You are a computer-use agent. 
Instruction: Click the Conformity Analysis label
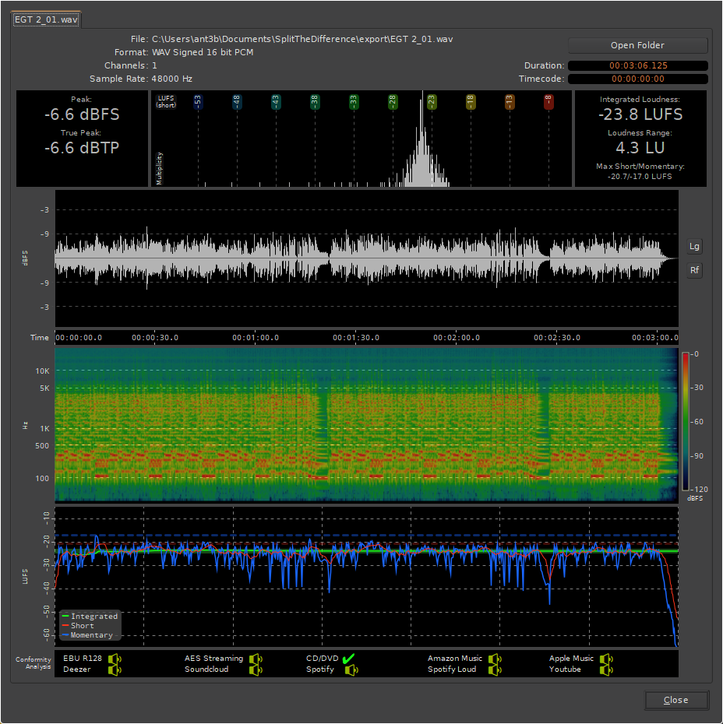[x=33, y=662]
